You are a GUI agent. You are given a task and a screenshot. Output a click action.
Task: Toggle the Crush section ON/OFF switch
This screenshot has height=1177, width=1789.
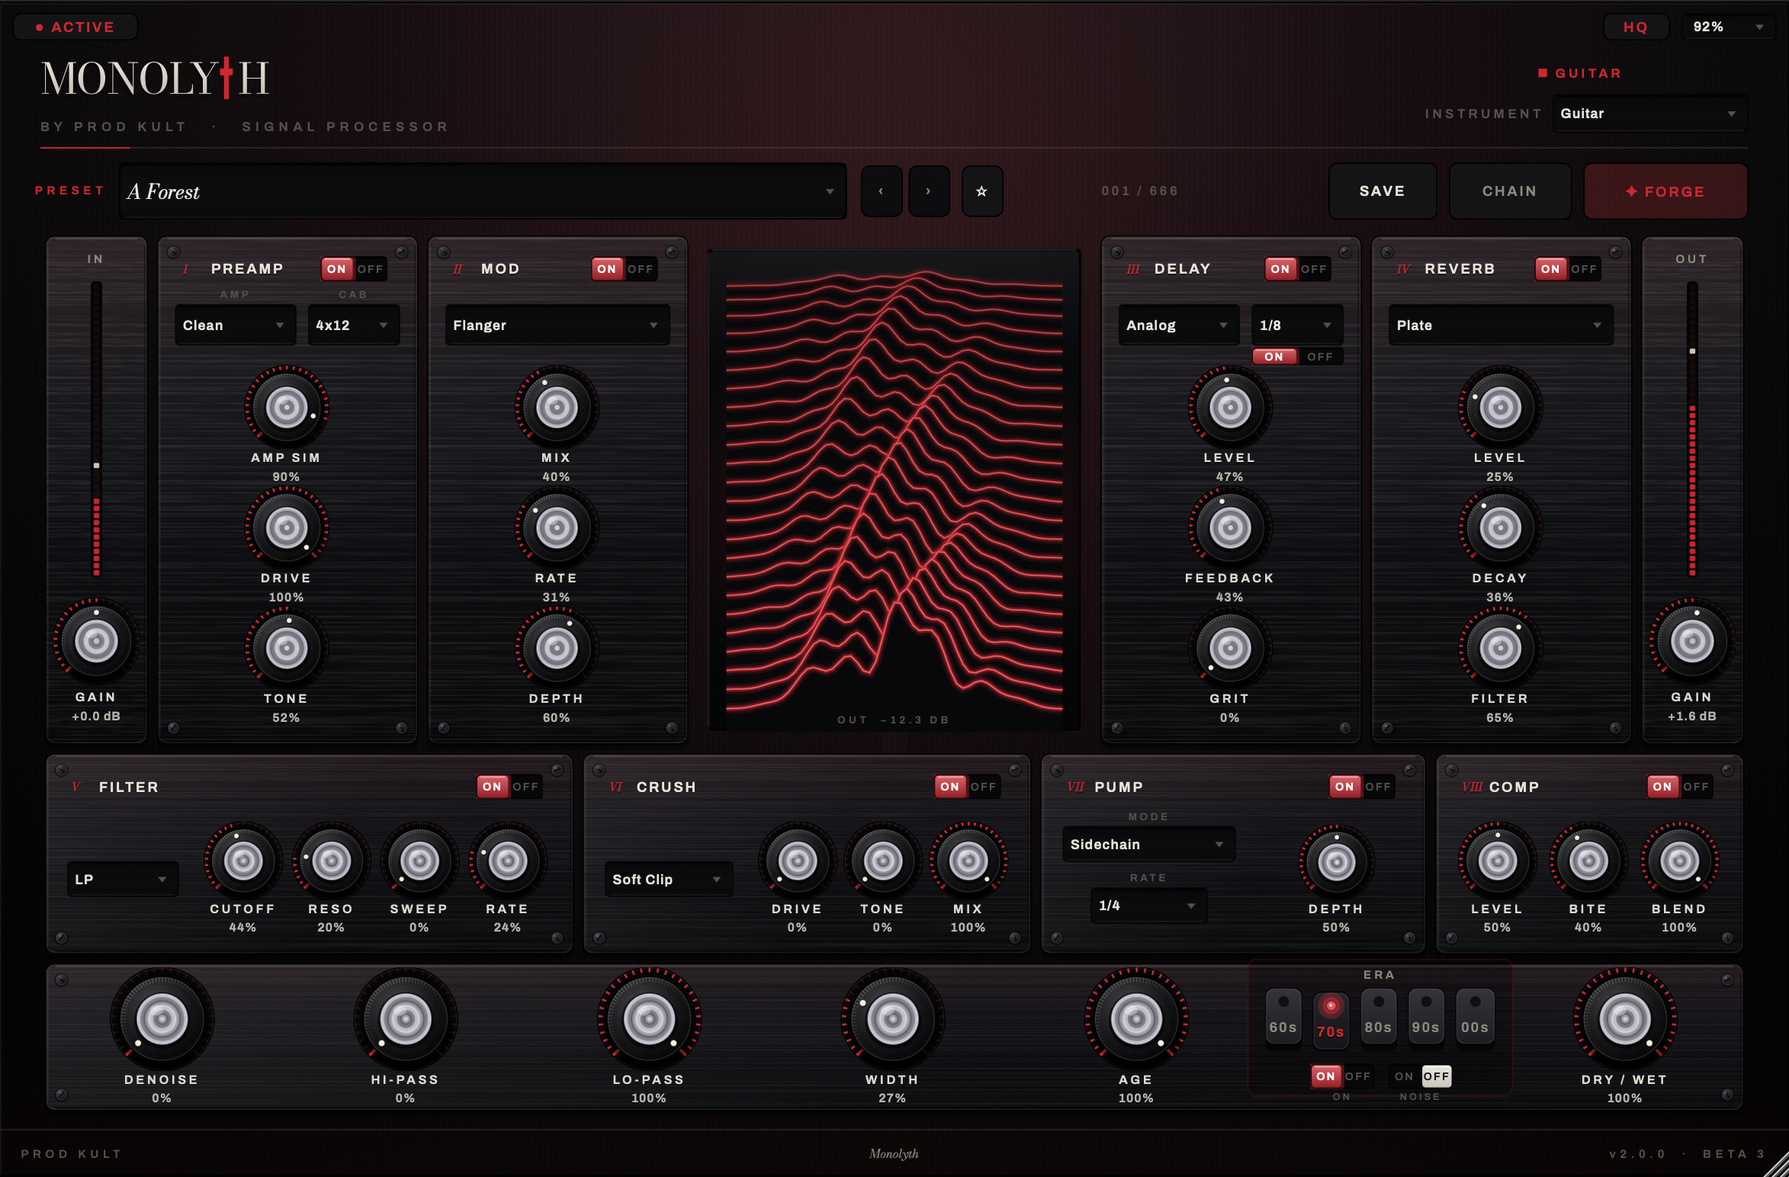click(x=967, y=787)
